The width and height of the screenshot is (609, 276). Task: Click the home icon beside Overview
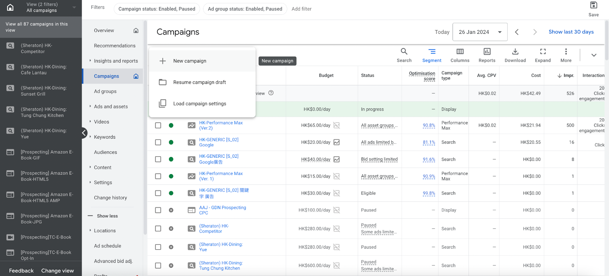pyautogui.click(x=136, y=30)
